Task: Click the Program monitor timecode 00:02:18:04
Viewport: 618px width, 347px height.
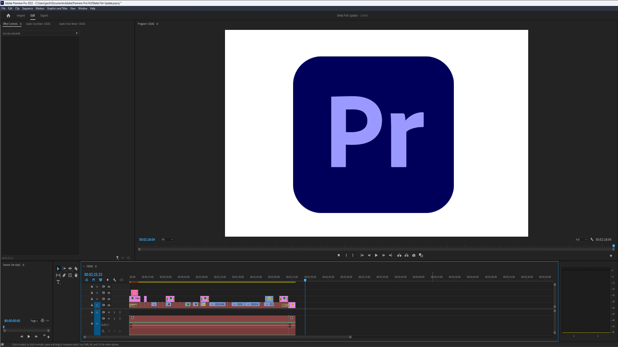Action: tap(147, 240)
